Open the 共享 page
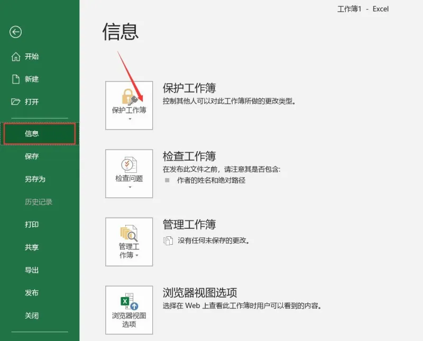The image size is (423, 341). tap(32, 247)
